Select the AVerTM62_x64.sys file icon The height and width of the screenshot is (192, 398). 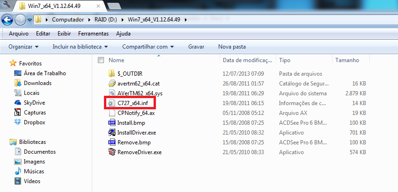click(112, 93)
